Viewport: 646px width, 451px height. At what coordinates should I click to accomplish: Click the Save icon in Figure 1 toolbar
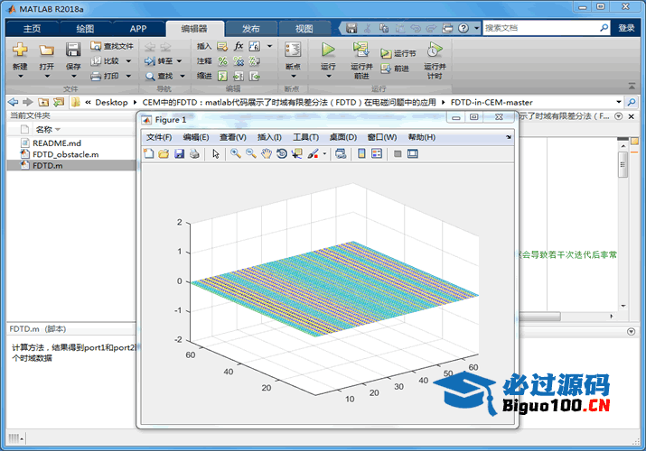[x=179, y=153]
